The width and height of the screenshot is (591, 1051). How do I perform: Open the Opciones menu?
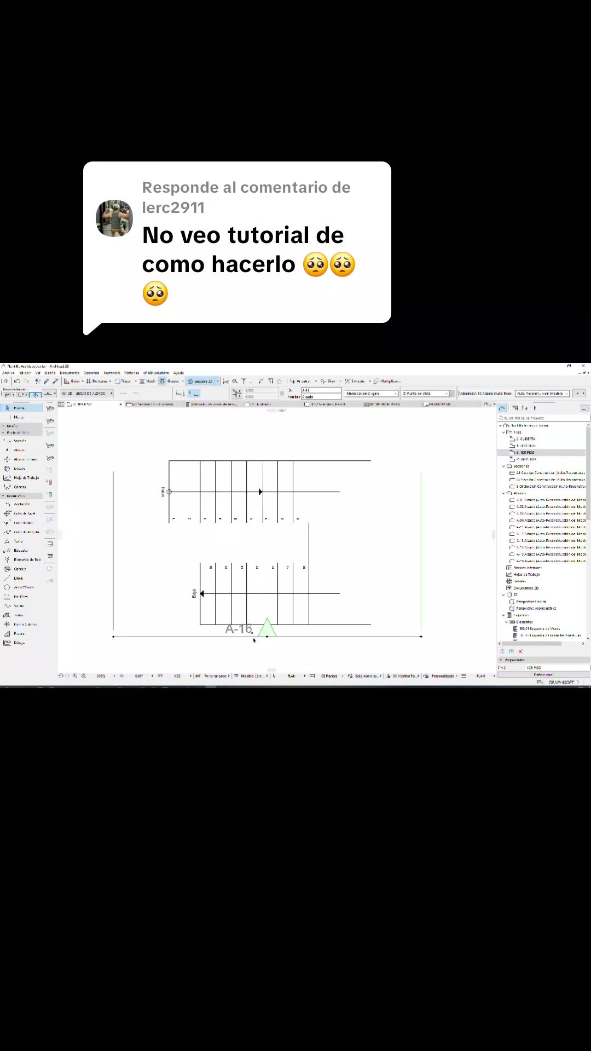tap(91, 373)
